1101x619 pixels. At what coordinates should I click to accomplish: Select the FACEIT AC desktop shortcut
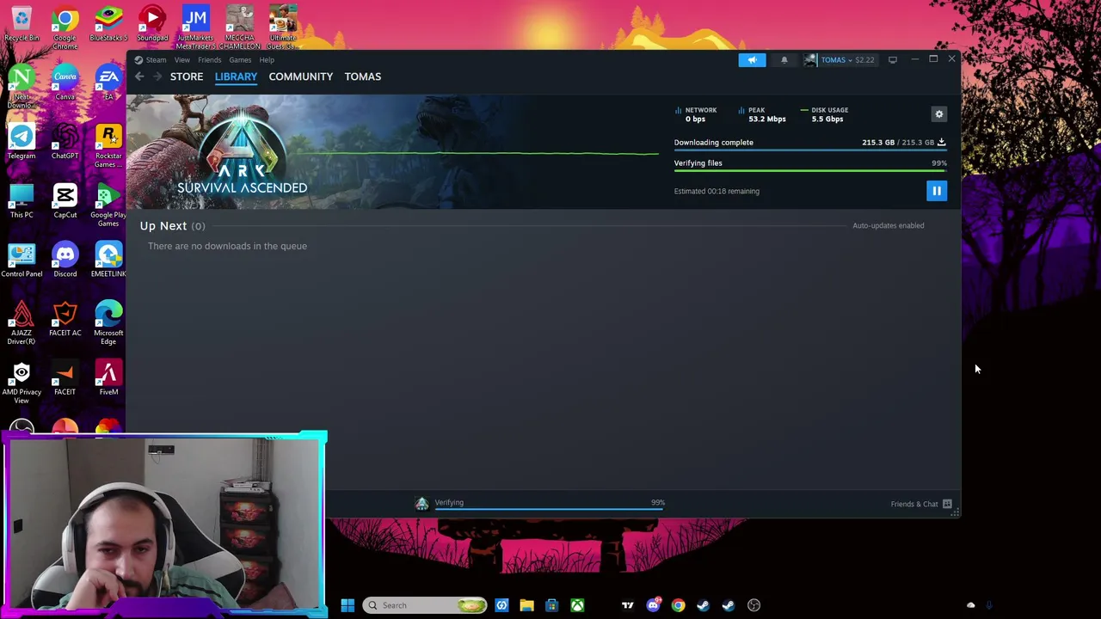65,320
